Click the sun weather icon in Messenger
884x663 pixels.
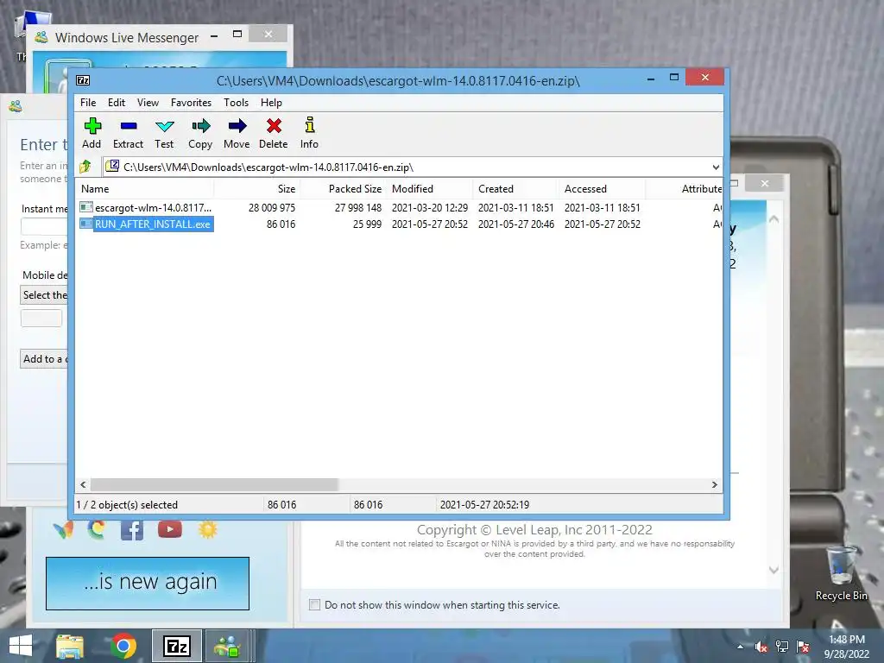coord(207,530)
